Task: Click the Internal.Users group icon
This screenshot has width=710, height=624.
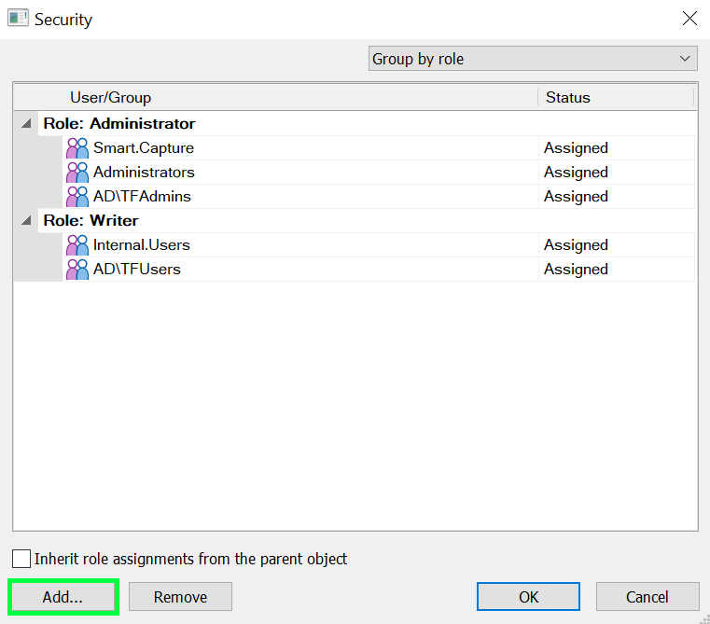Action: pos(77,245)
